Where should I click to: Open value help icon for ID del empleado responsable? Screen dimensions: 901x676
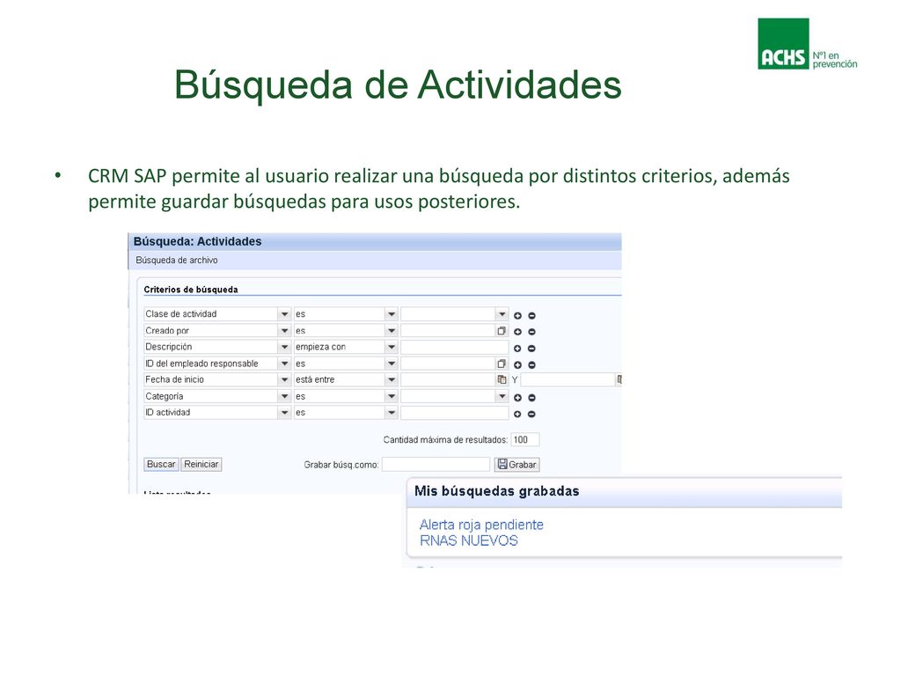tap(502, 364)
